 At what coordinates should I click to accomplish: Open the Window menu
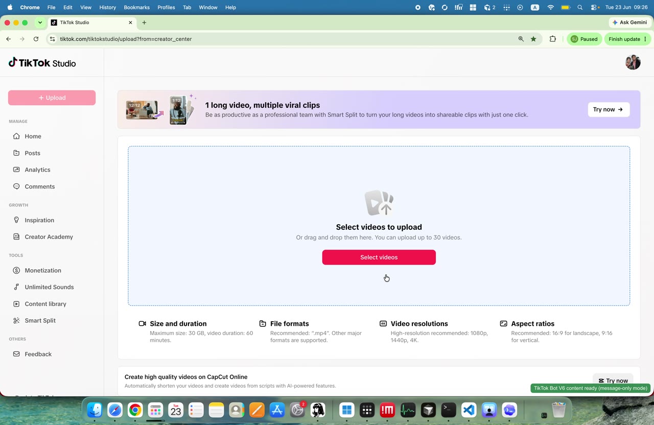pos(208,7)
